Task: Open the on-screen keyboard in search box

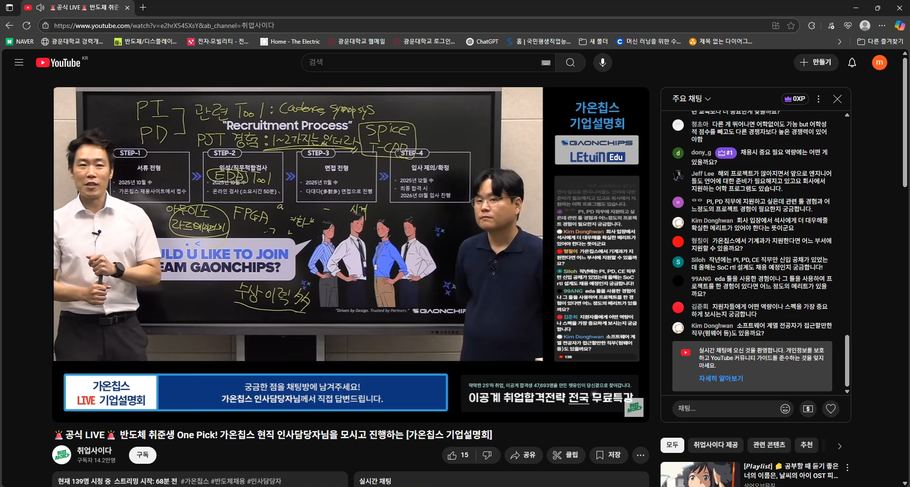Action: click(x=546, y=63)
